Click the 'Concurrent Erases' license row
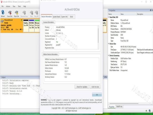 [71, 39]
